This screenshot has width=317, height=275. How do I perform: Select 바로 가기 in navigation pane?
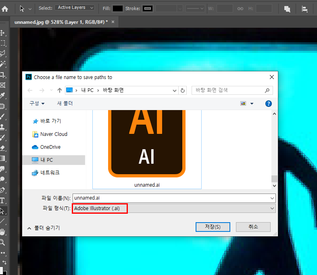click(47, 121)
